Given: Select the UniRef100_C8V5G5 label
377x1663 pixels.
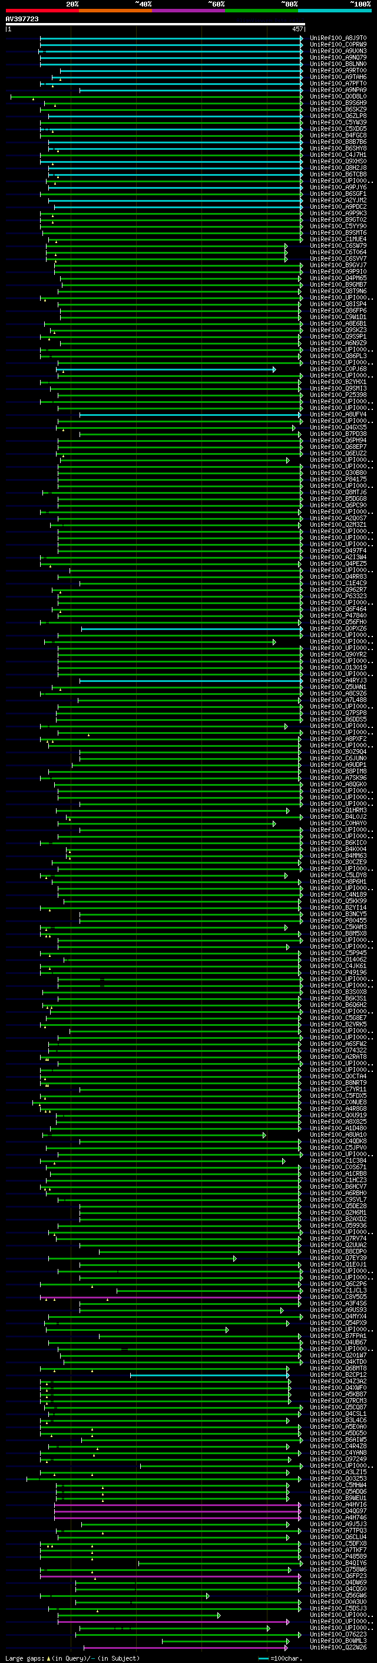Looking at the screenshot, I should (x=338, y=1297).
